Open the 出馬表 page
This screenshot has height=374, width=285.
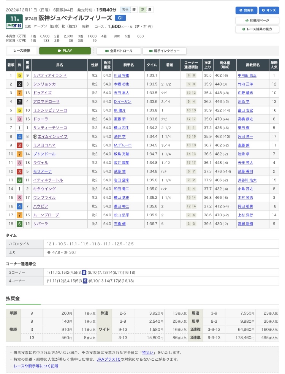(x=246, y=10)
